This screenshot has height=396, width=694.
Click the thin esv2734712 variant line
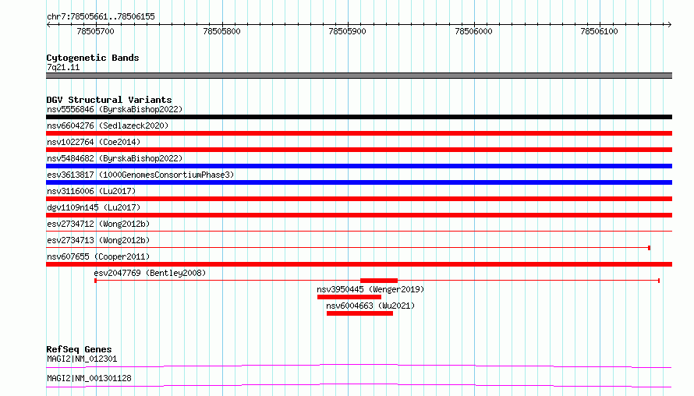[x=359, y=231]
